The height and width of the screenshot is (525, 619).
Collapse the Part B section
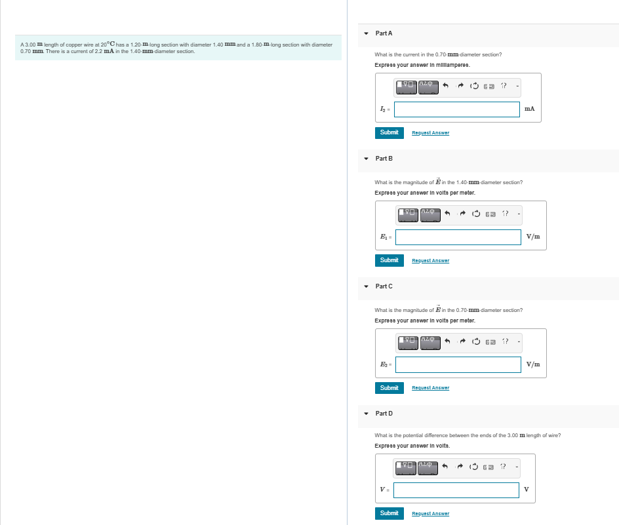[x=366, y=159]
